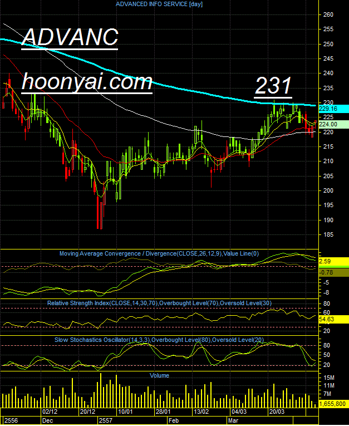The image size is (349, 426).
Task: Click the 190 price axis label
Action: [x=328, y=220]
